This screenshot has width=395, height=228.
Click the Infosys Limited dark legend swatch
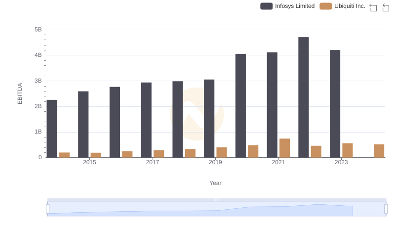(x=266, y=6)
